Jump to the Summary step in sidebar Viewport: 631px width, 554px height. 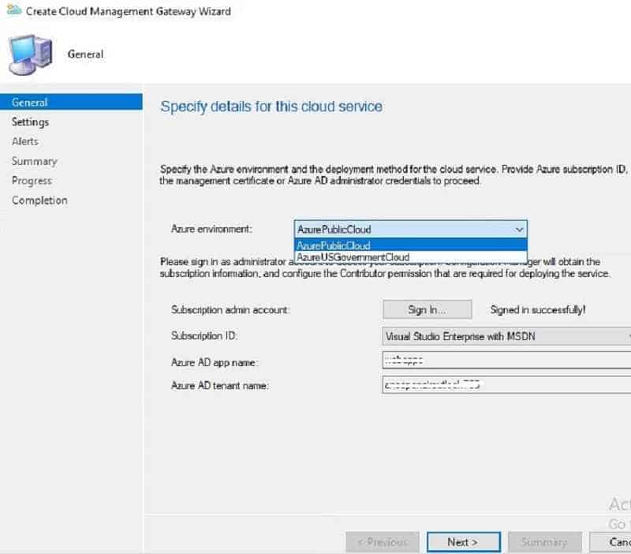34,161
